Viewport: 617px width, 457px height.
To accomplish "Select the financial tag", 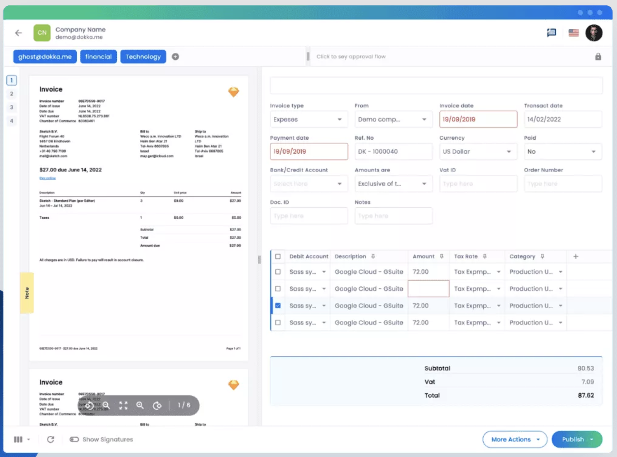I will click(x=98, y=57).
